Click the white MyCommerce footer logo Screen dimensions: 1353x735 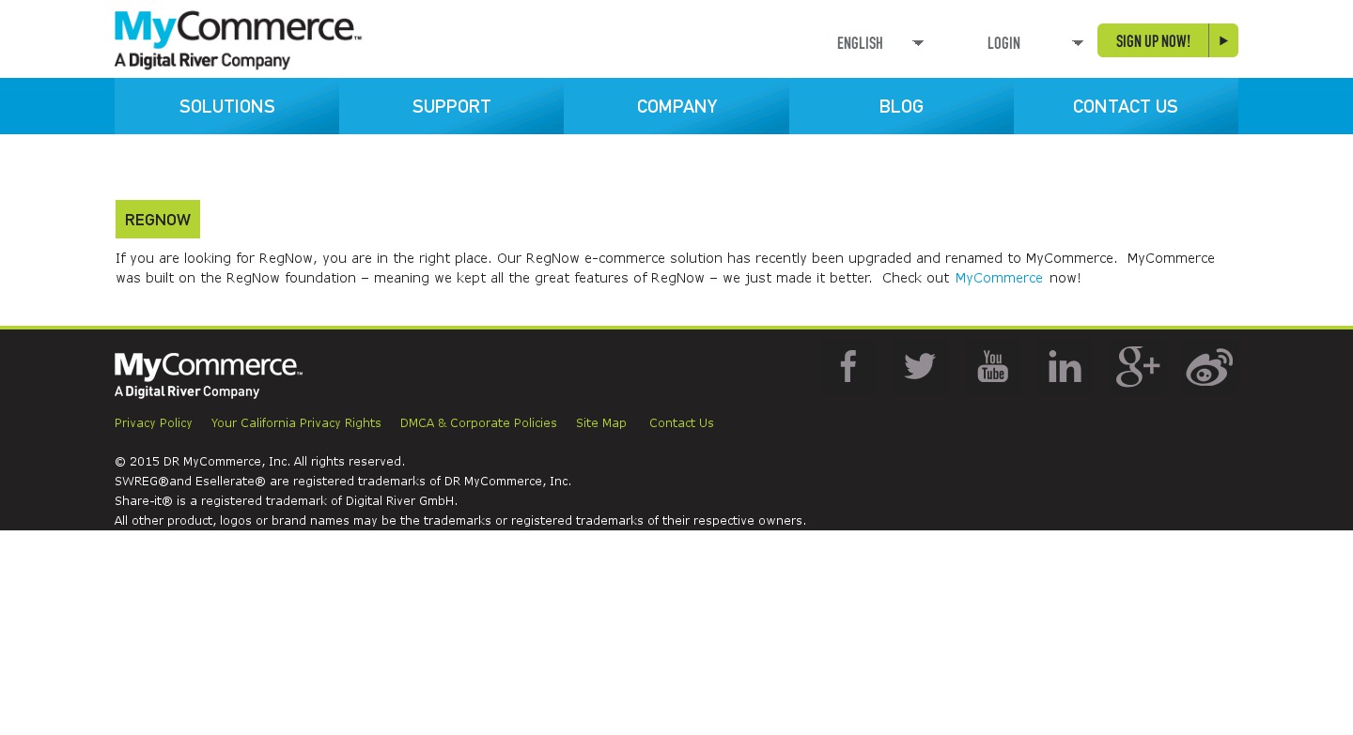208,375
